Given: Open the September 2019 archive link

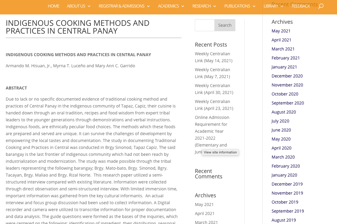Looking at the screenshot, I should coord(288,211).
